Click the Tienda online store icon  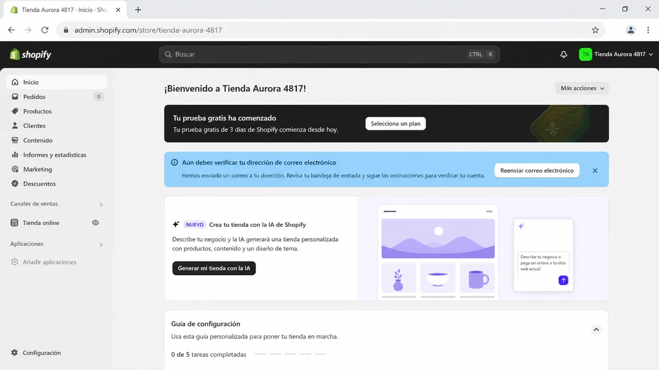pos(14,223)
